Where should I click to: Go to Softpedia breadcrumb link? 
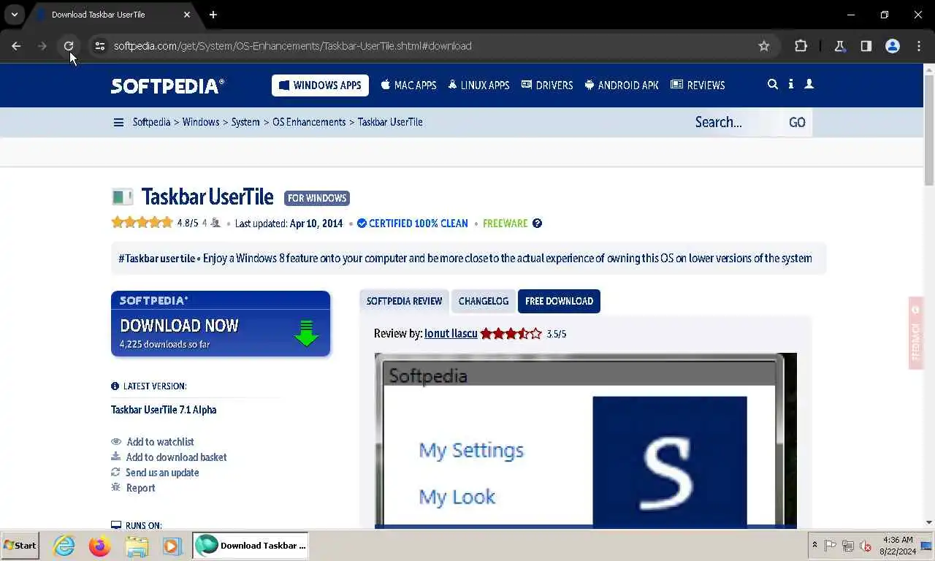(x=151, y=122)
